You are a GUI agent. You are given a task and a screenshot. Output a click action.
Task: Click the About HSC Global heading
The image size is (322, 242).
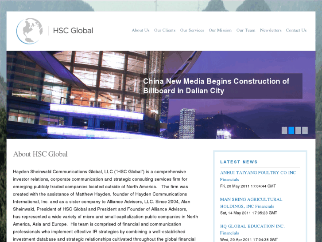point(40,154)
